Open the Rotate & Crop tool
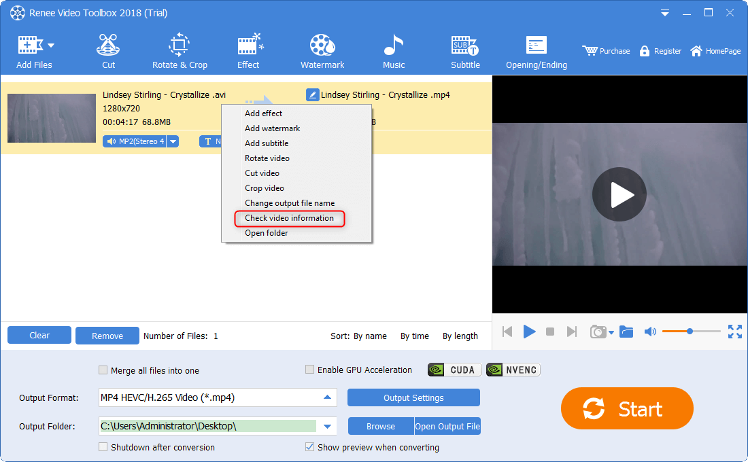This screenshot has width=748, height=462. pyautogui.click(x=180, y=52)
